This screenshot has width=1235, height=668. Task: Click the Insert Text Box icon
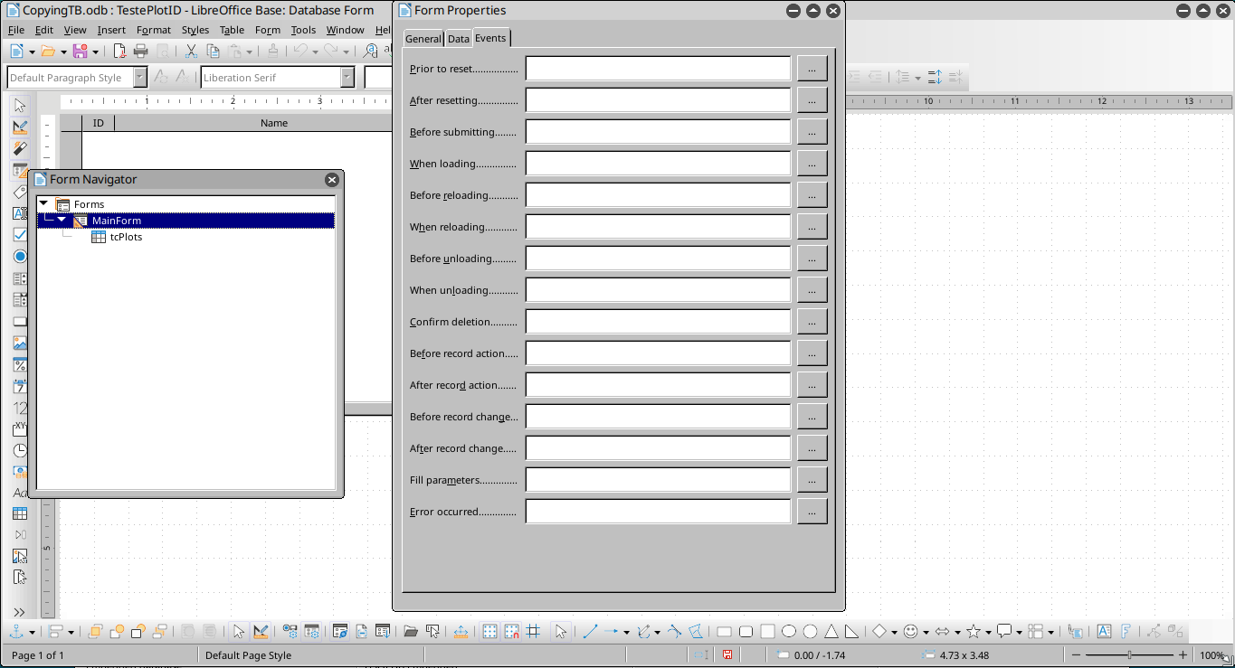pos(1104,632)
